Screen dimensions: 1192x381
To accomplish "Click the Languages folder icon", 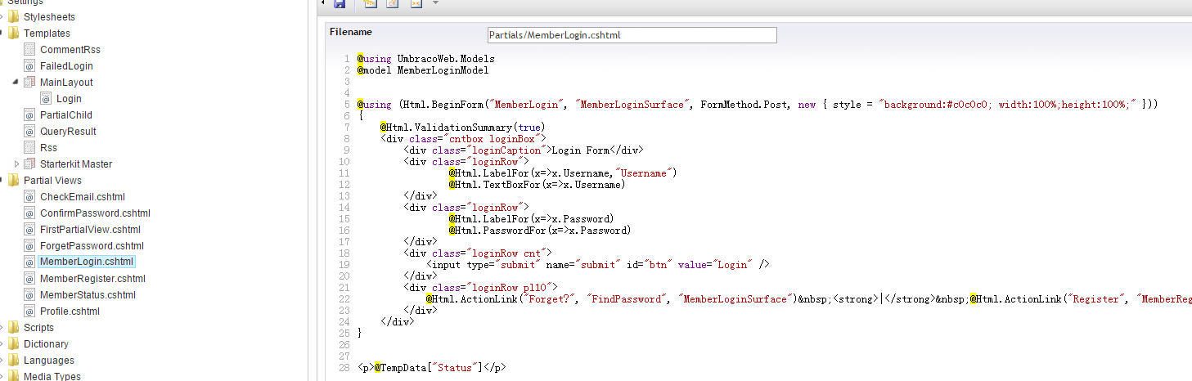I will 13,360.
